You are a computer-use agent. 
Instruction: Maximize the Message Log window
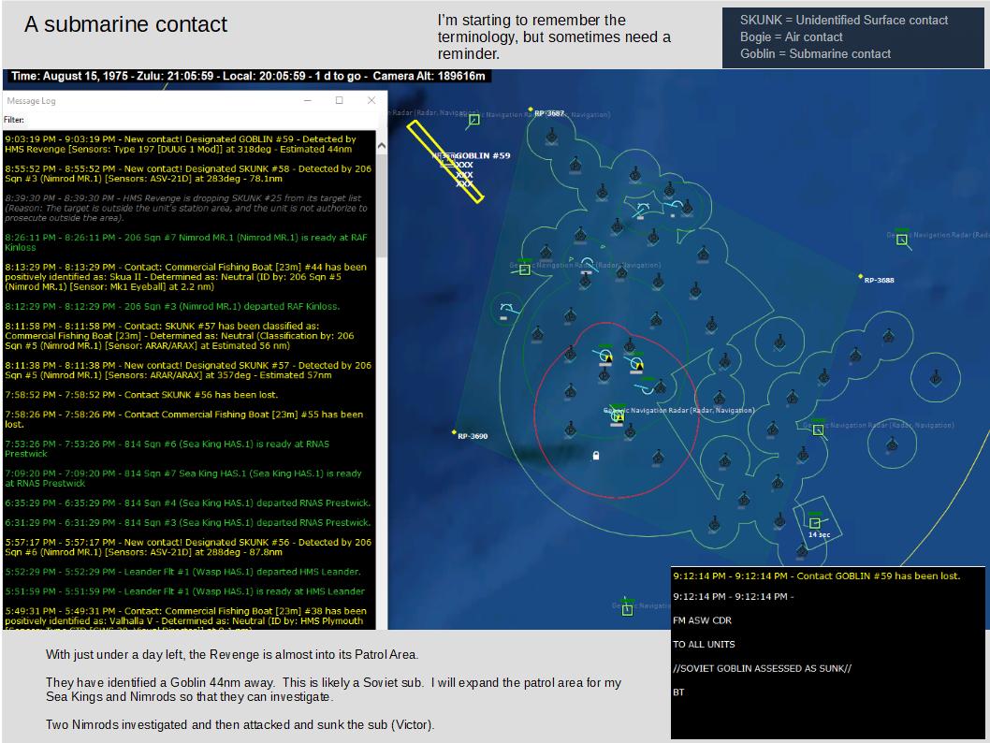click(x=339, y=100)
